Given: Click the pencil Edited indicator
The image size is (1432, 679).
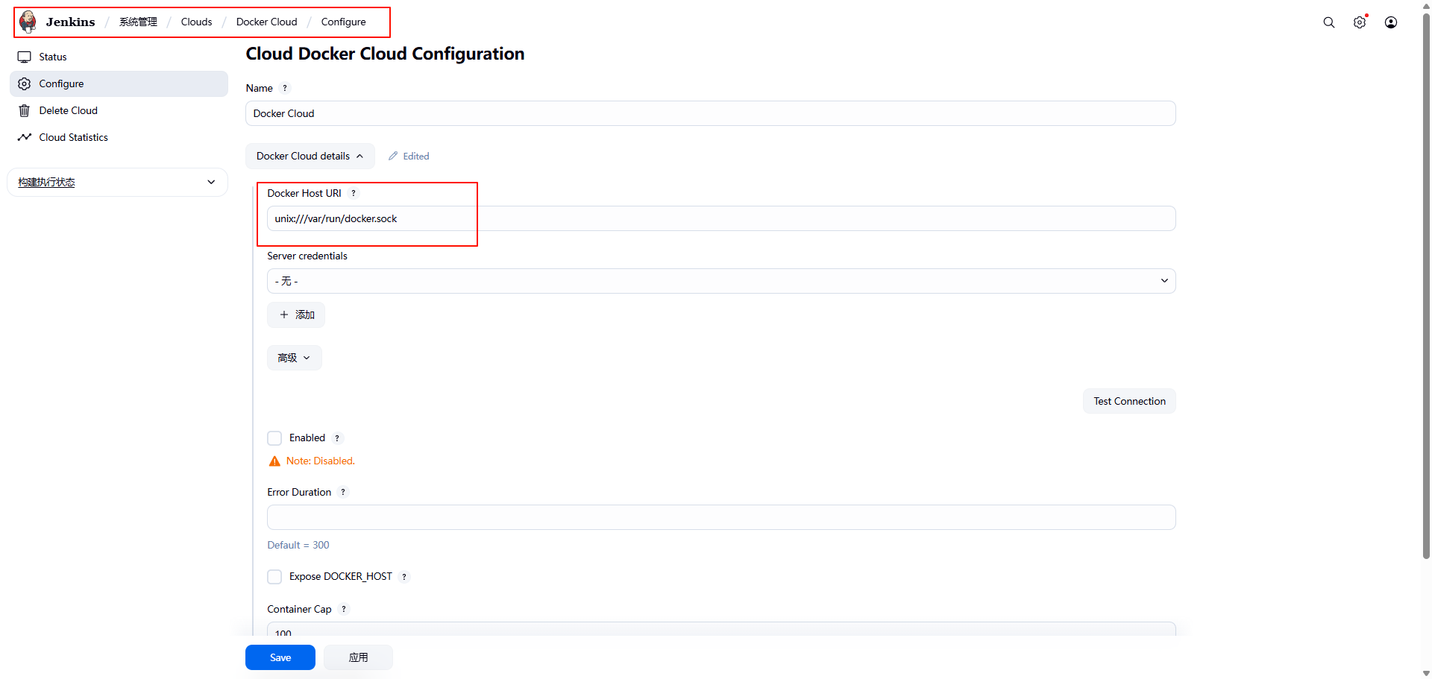Looking at the screenshot, I should pyautogui.click(x=409, y=156).
